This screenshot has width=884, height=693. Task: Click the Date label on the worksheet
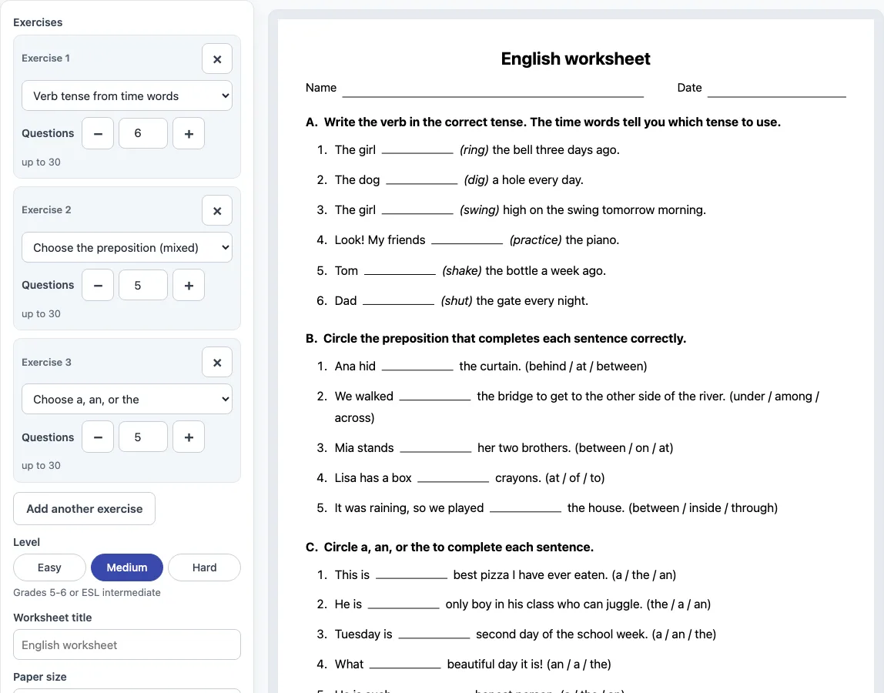pos(689,88)
